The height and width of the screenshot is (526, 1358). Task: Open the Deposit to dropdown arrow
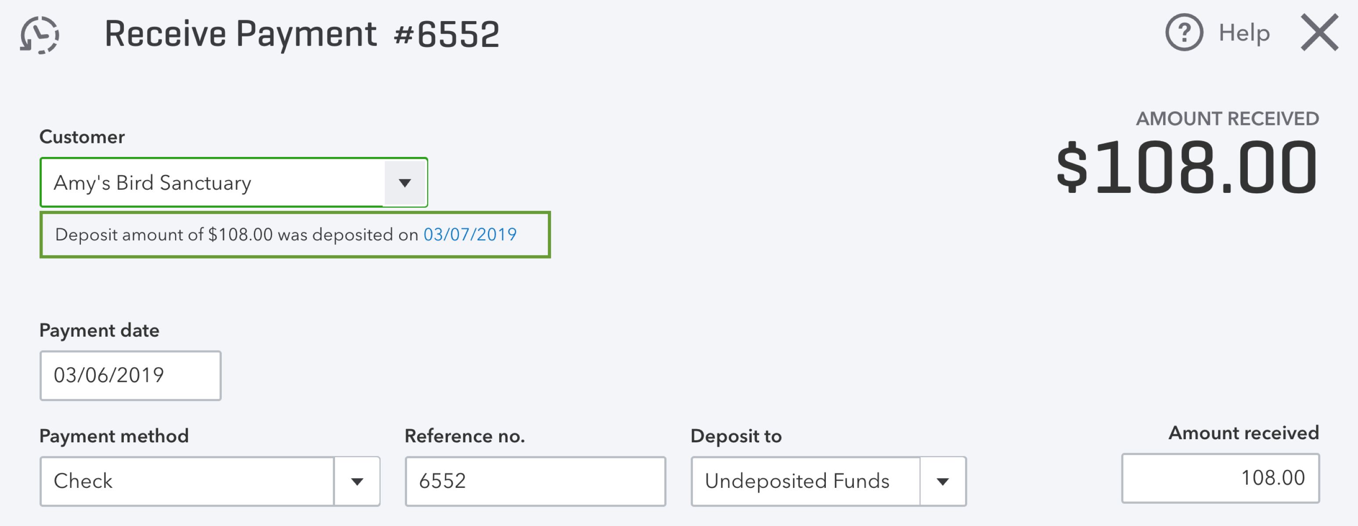pos(943,481)
